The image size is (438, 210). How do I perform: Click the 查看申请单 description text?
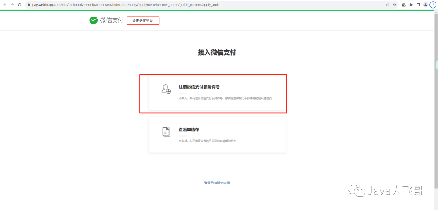(207, 141)
